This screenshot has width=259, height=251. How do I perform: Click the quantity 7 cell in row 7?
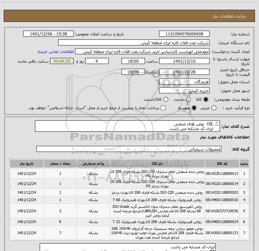click(x=60, y=233)
